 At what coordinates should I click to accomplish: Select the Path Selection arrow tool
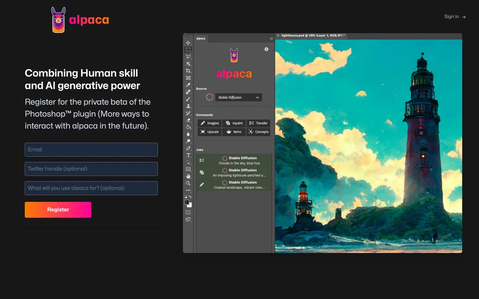click(188, 162)
